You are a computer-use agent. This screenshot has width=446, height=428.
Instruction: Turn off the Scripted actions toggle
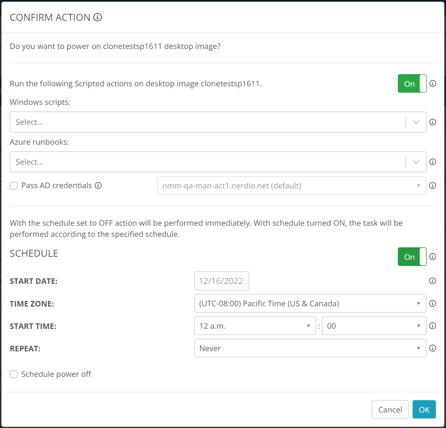coord(412,84)
